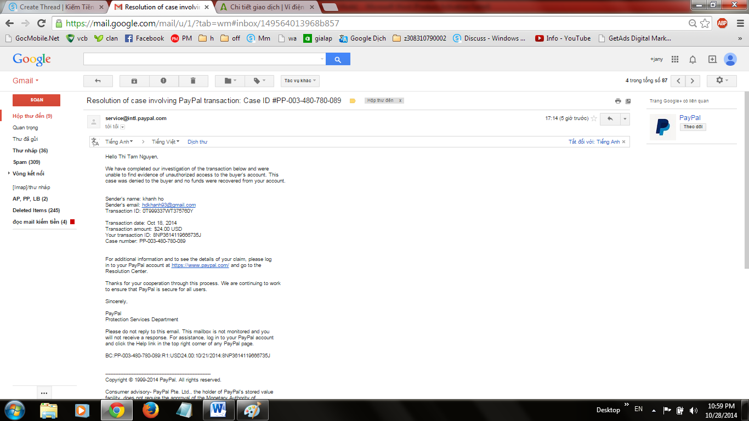749x421 pixels.
Task: Open the hdkhanh93@gmail.com email link
Action: (169, 205)
